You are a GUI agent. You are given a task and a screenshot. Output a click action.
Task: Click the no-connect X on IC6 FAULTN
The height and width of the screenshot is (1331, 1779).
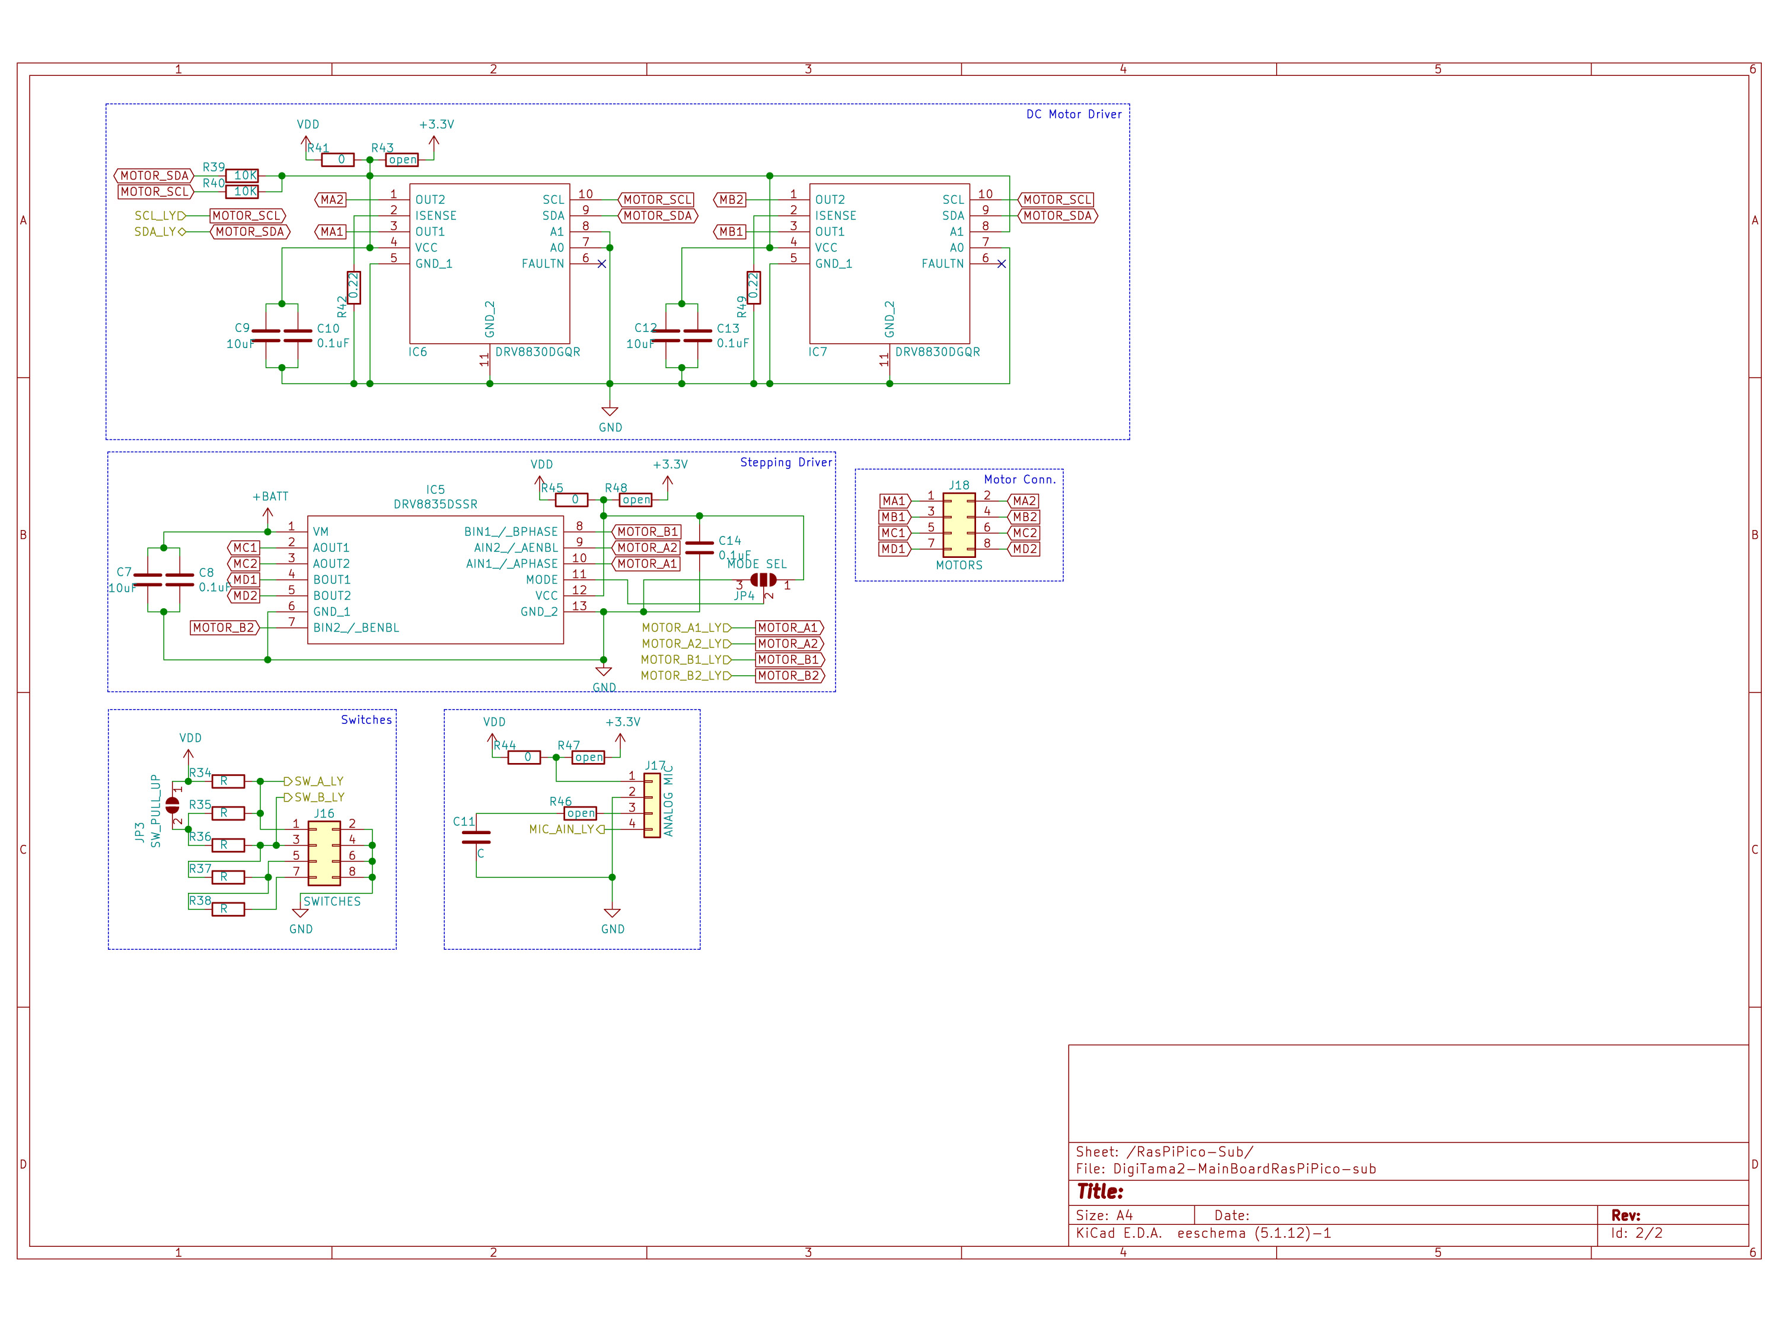(x=601, y=264)
